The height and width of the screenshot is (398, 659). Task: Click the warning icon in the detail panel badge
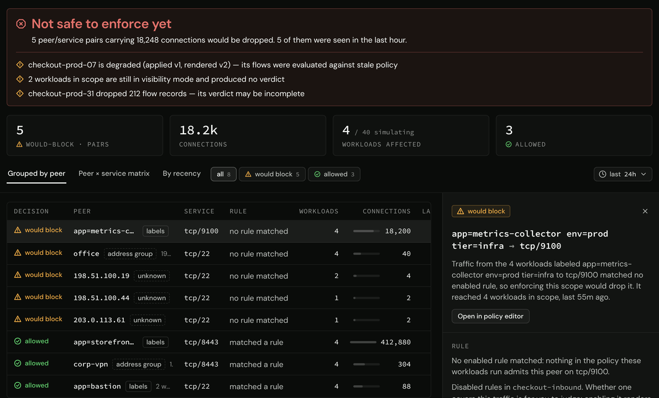(461, 211)
